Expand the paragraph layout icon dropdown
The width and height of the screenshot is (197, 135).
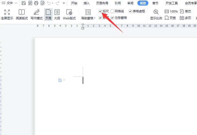coord(64,80)
